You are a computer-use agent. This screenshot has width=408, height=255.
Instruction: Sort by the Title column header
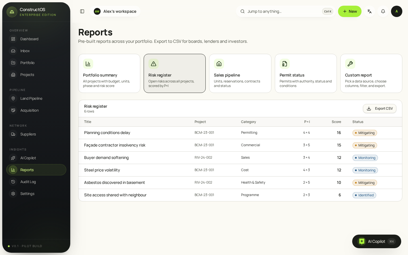click(88, 122)
